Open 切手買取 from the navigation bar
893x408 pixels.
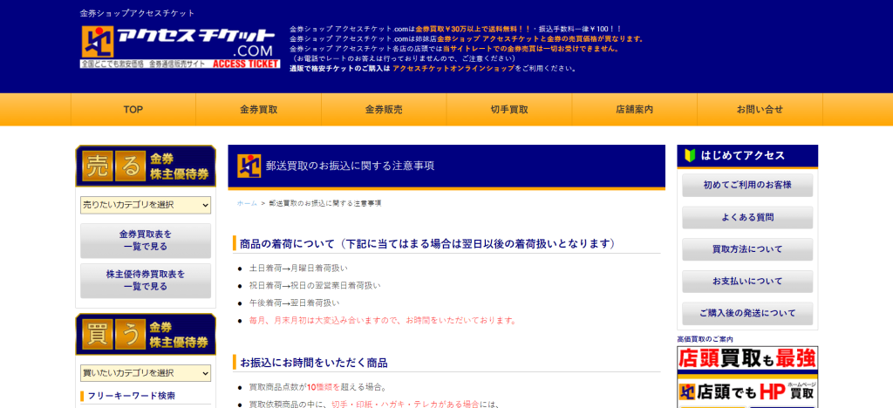[x=509, y=110]
